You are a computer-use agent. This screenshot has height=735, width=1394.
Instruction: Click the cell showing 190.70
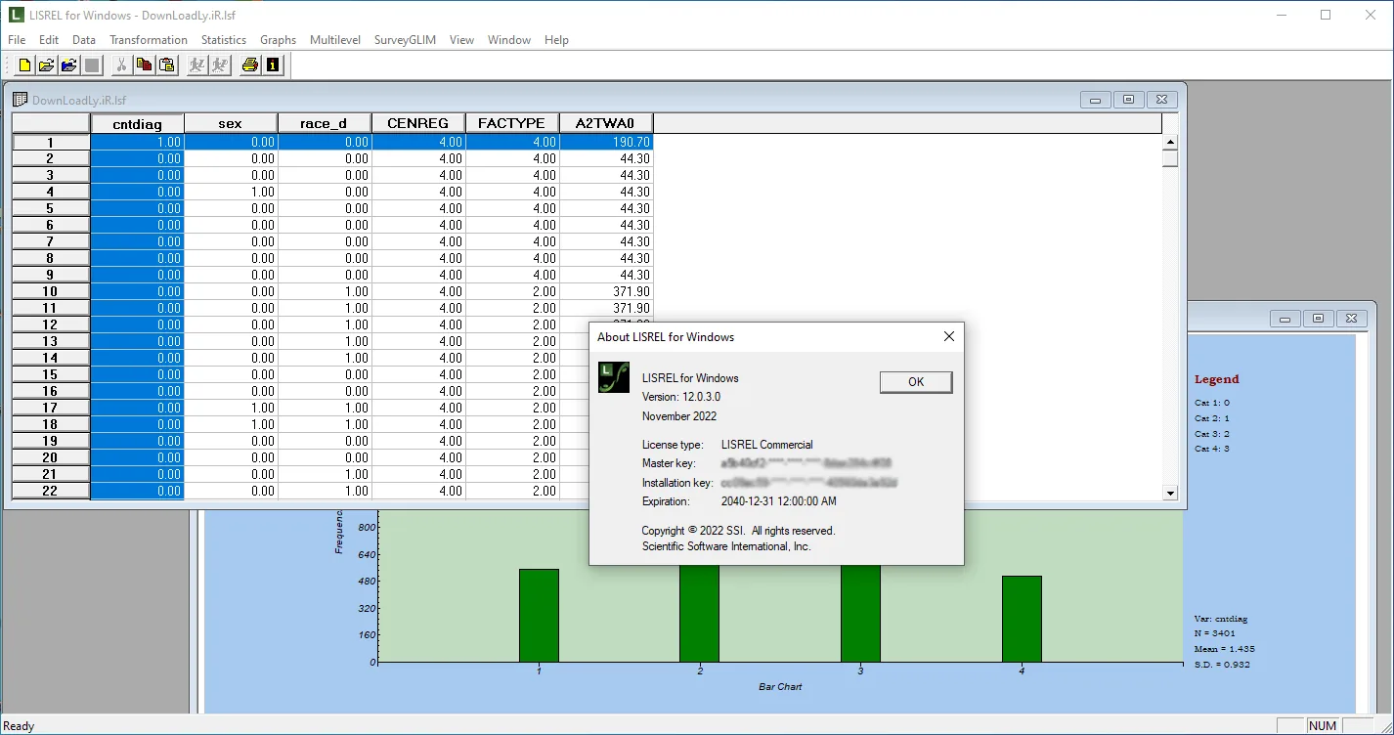coord(606,142)
